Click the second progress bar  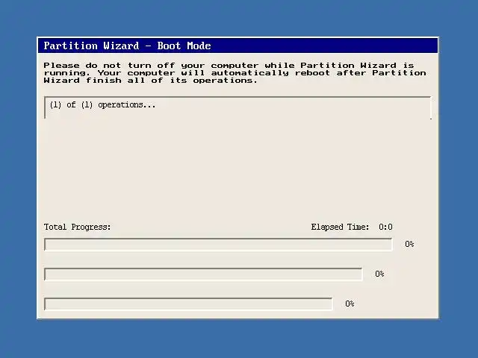point(203,274)
